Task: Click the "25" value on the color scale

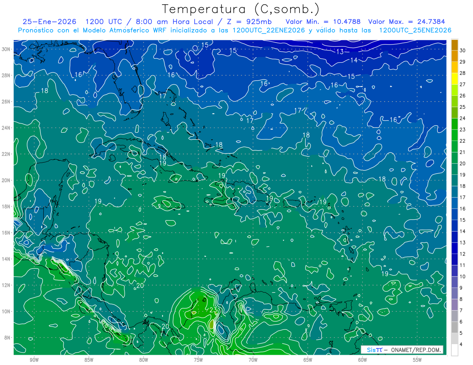Action: point(462,107)
